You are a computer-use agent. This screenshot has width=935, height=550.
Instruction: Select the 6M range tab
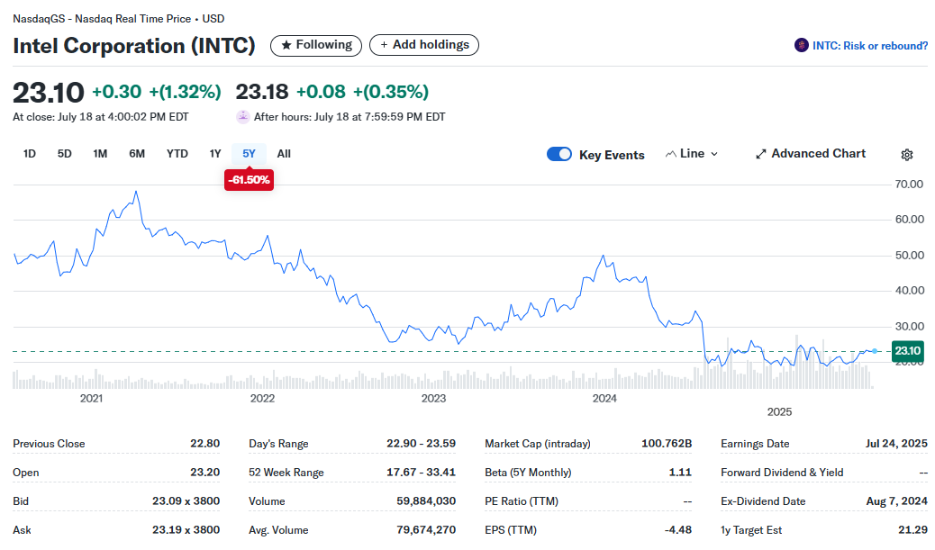pos(137,154)
